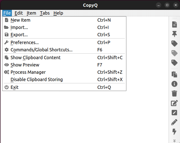Click the wrench icon beside Preferences...
Image resolution: width=180 pixels, height=143 pixels.
[x=6, y=42]
